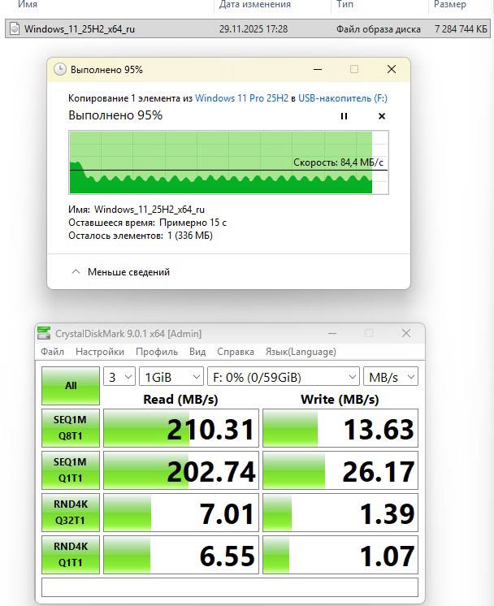The image size is (494, 606).
Task: Open the test count dropdown showing 3
Action: 119,377
